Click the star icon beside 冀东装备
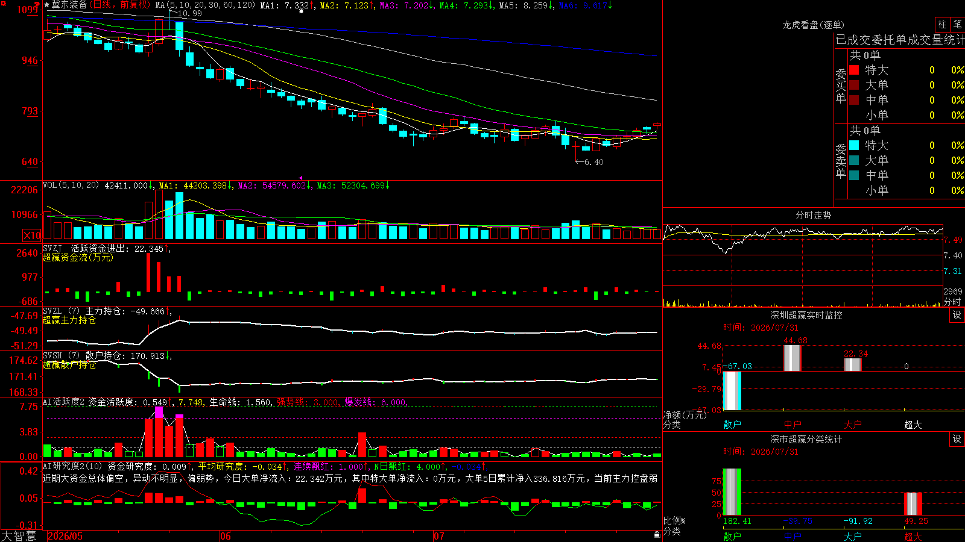This screenshot has width=965, height=542. 47,5
